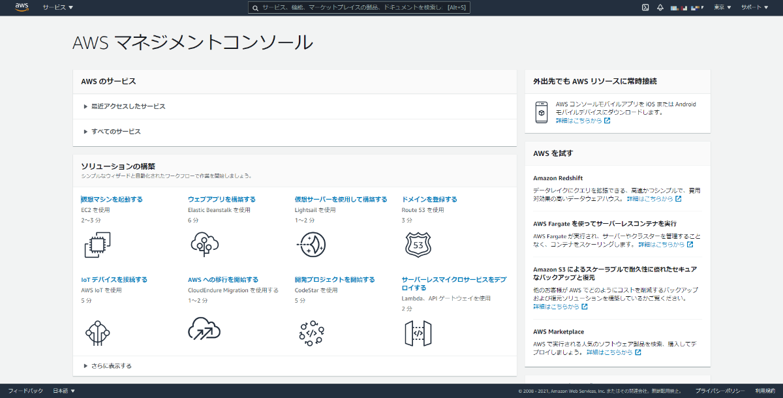
Task: Open サーバーレスマイクロサービスをデプロイする link
Action: click(454, 283)
